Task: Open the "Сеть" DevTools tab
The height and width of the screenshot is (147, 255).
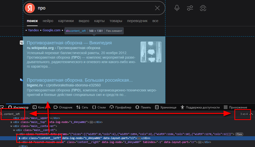Action: click(x=82, y=107)
